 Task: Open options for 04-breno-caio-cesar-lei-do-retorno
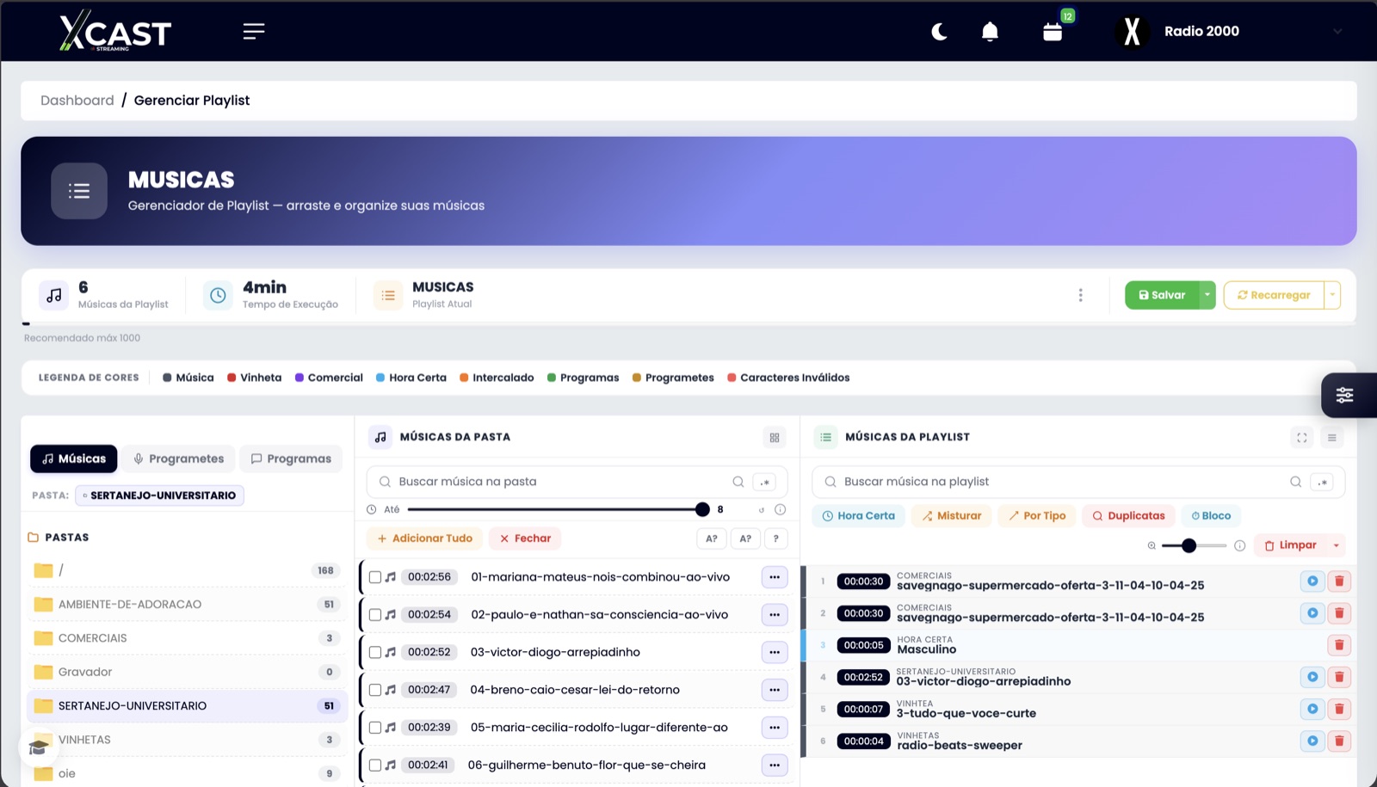(x=775, y=690)
